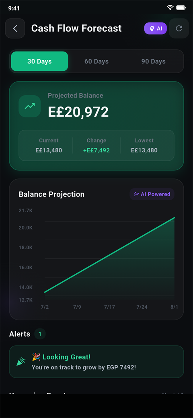
Task: Switch to the 60 Days tab
Action: tap(96, 61)
